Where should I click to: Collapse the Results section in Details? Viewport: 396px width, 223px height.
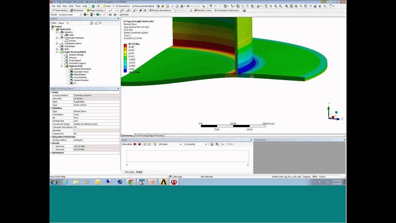51,143
